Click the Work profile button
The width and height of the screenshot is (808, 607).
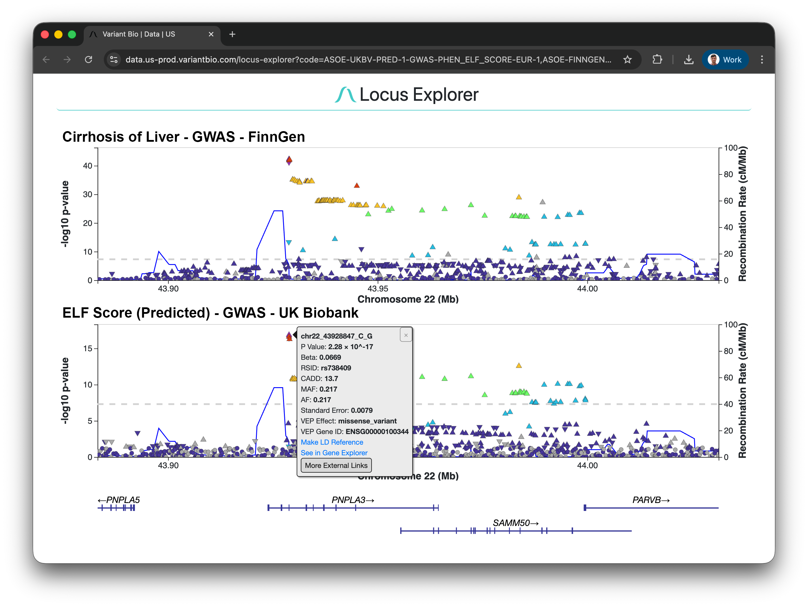725,60
